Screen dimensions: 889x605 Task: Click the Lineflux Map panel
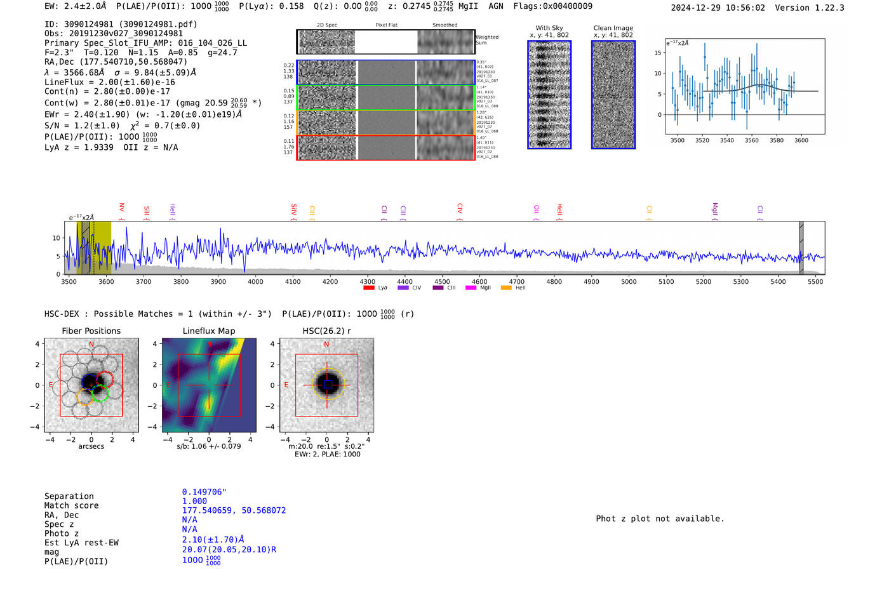tap(209, 385)
